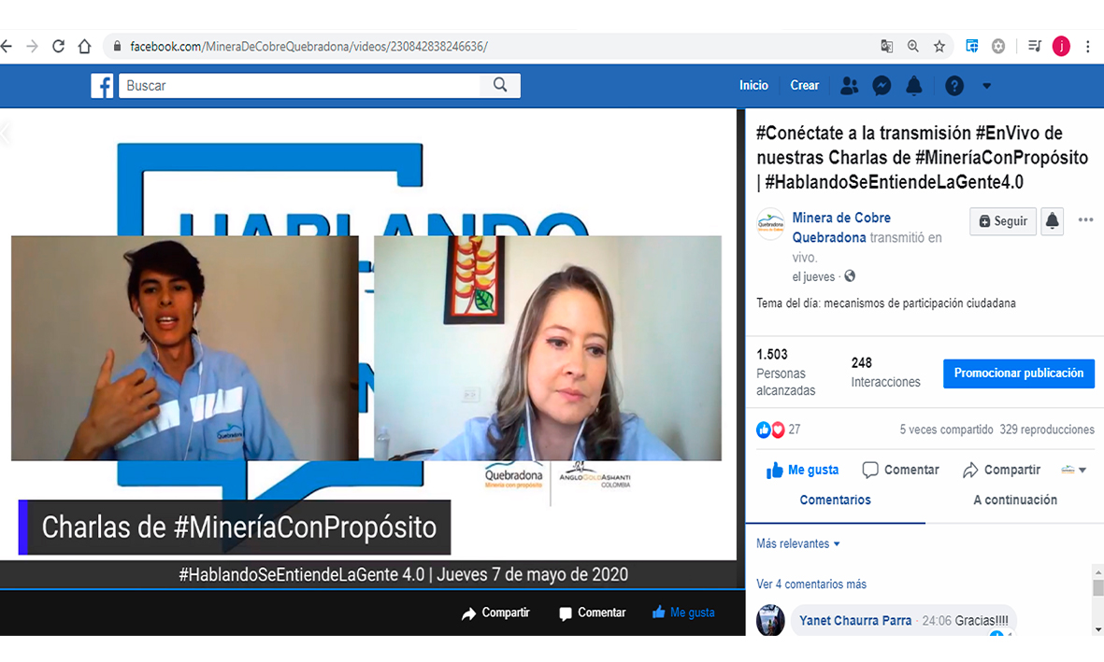Open the notifications bell in Facebook header

(x=914, y=86)
